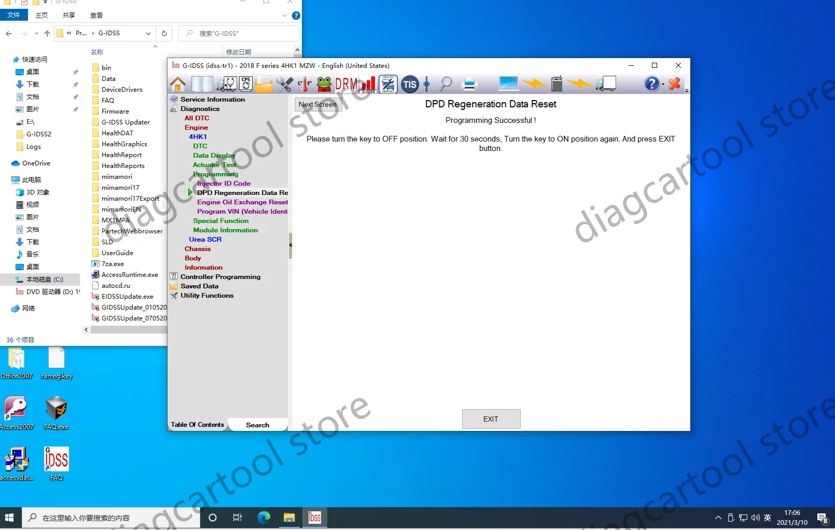The width and height of the screenshot is (835, 530).
Task: Click the green frog toolbar icon
Action: (x=324, y=84)
